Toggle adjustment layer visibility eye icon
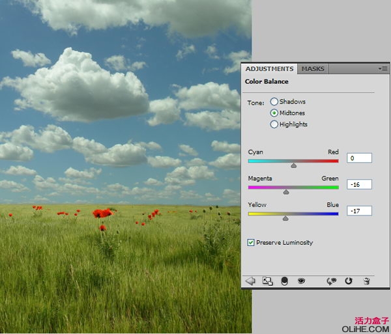This screenshot has height=334, width=391. [301, 281]
